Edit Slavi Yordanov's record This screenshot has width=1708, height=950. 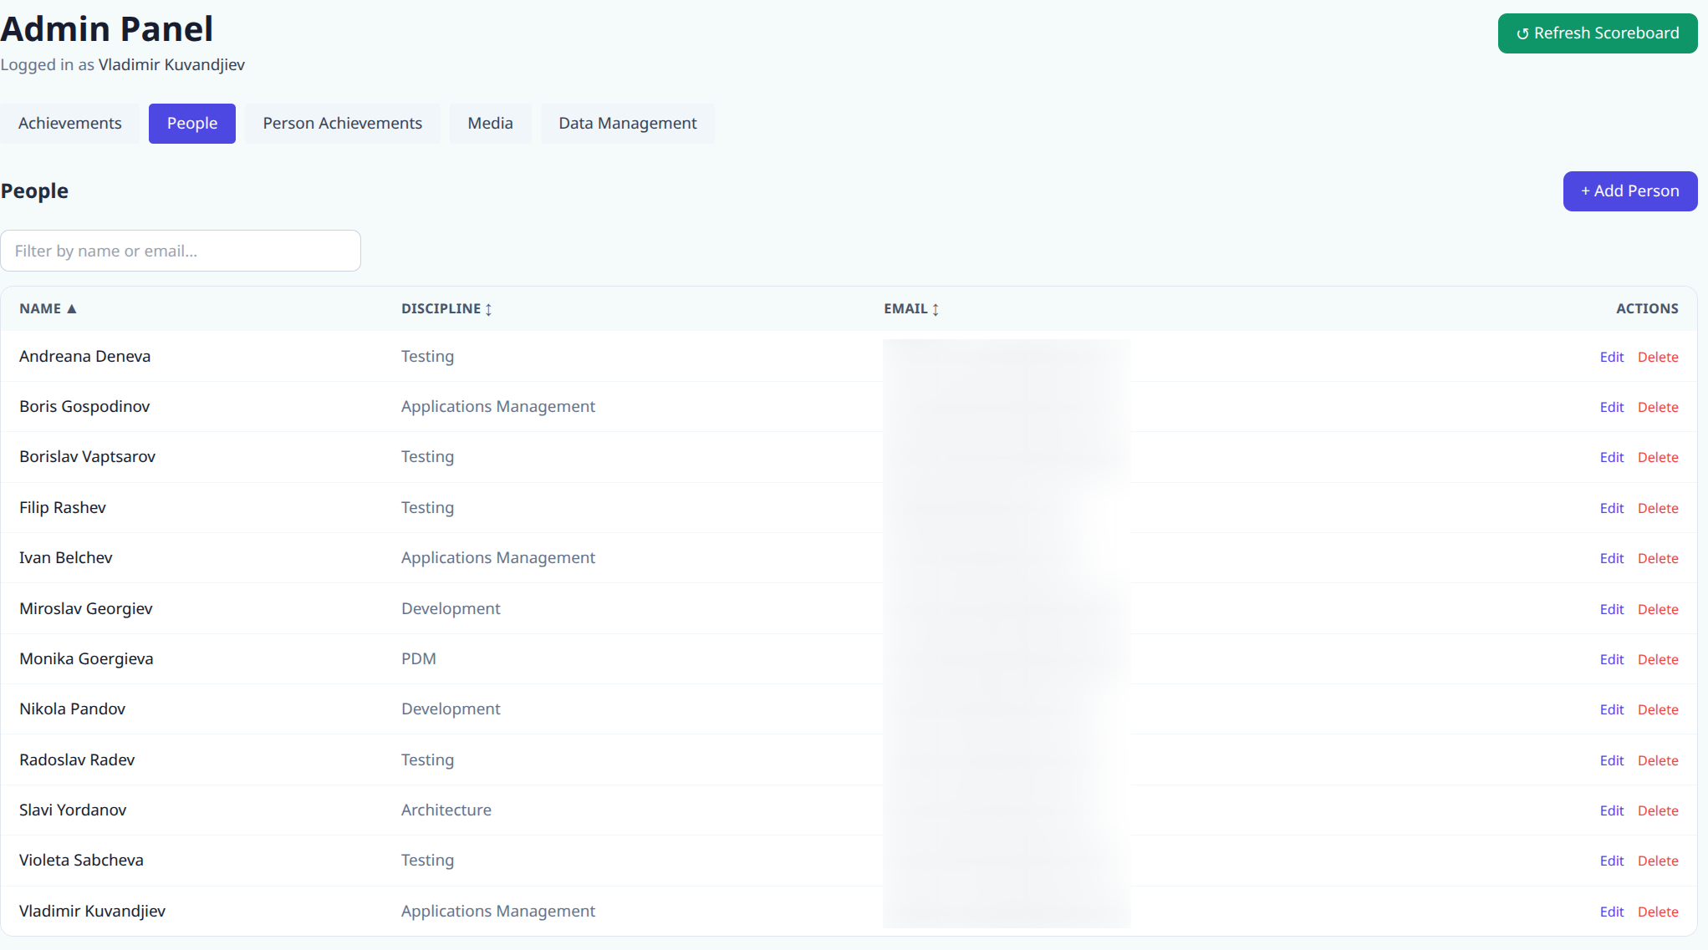[x=1611, y=810]
